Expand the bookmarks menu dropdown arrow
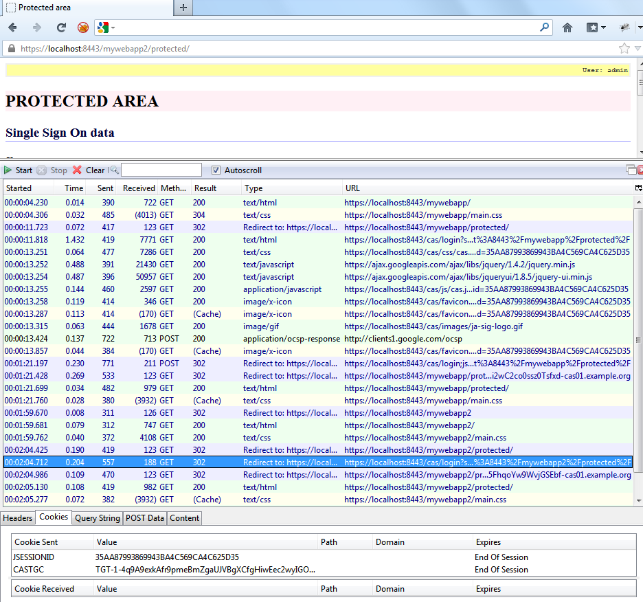The image size is (643, 602). pyautogui.click(x=603, y=27)
